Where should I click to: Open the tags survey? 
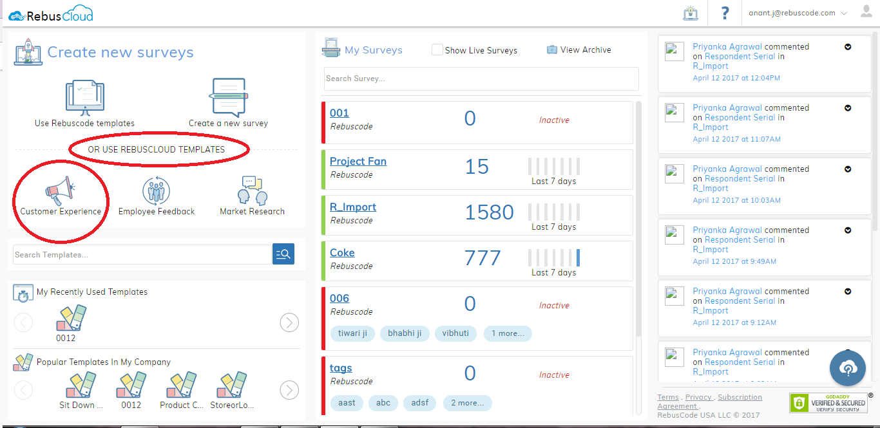[x=341, y=368]
